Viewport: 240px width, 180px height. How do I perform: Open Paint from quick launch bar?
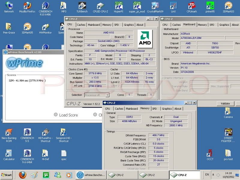34,175
